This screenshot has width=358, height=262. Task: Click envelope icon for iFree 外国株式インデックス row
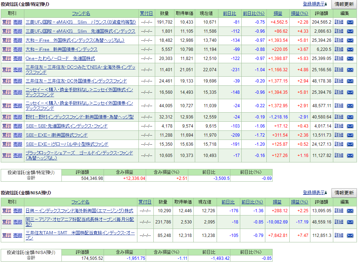pyautogui.click(x=350, y=40)
